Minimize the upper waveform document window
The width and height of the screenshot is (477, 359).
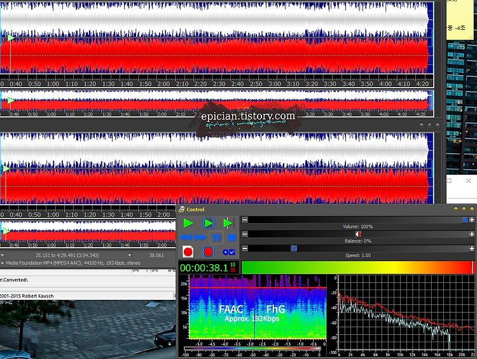[421, 125]
